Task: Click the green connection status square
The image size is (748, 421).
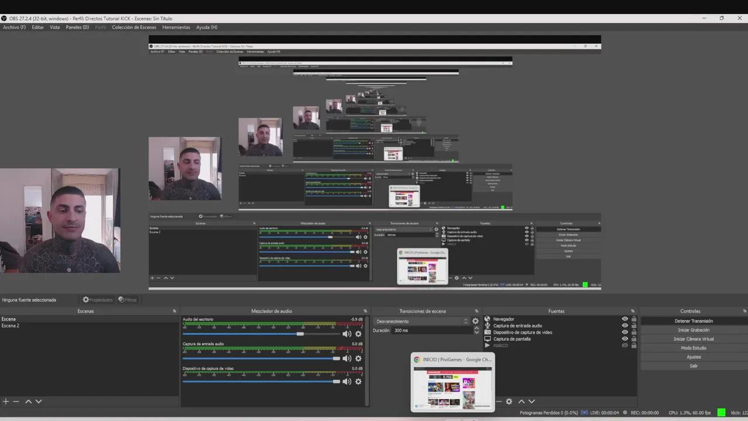Action: tap(721, 412)
